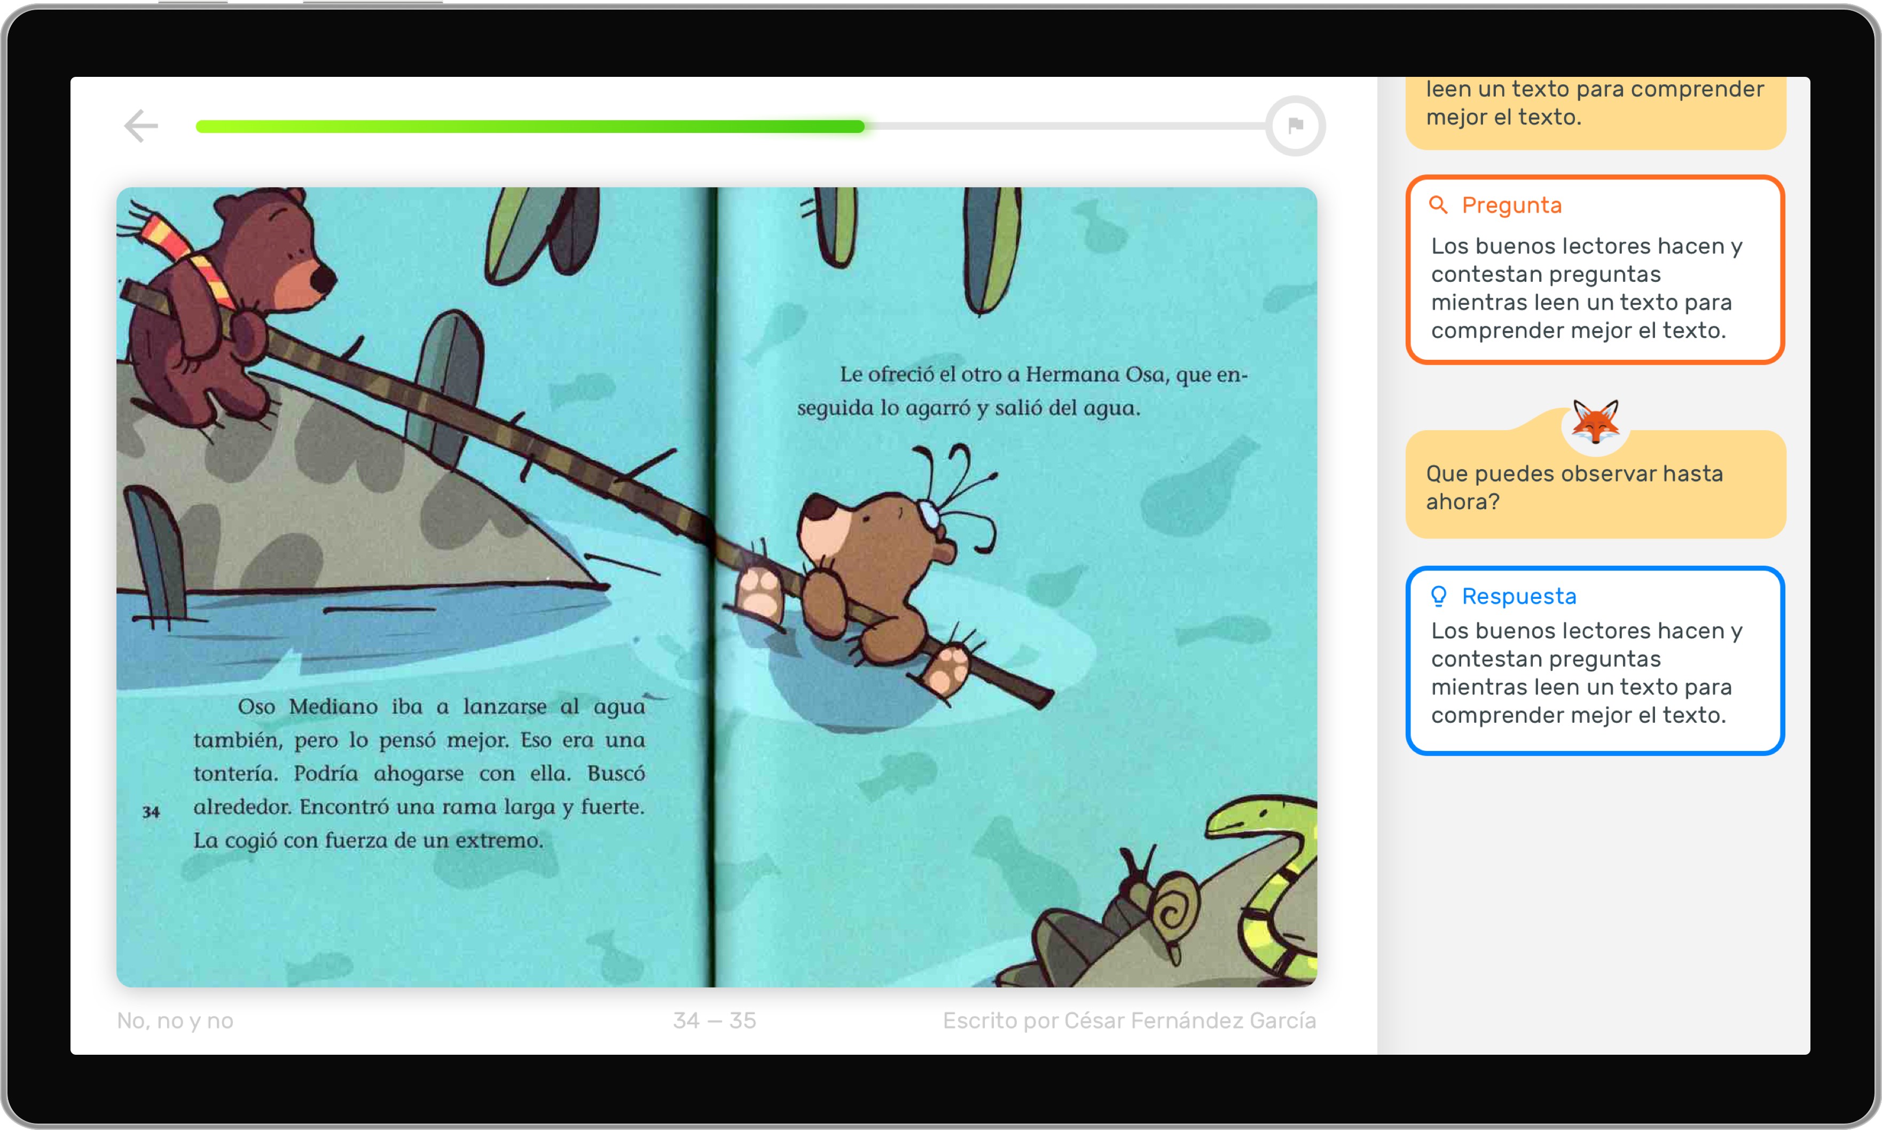
Task: Tap the fox mascot avatar
Action: coord(1595,423)
